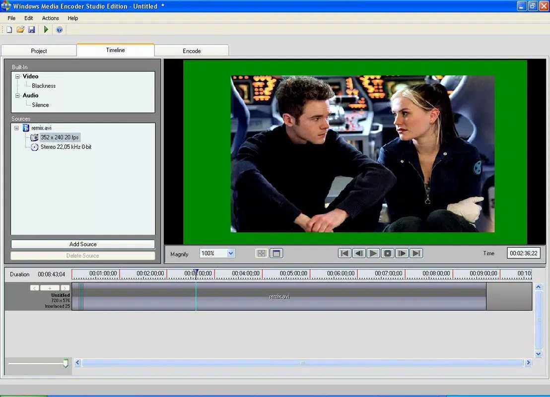Collapse the remix.avi source node

pos(16,128)
